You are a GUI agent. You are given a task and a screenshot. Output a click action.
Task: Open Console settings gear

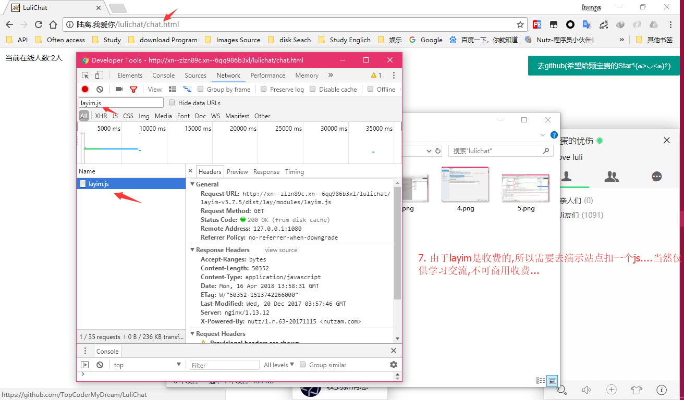tap(394, 365)
